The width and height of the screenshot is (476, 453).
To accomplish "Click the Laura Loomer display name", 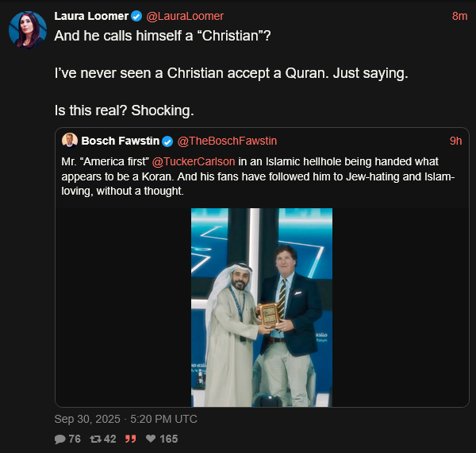I will pyautogui.click(x=91, y=17).
